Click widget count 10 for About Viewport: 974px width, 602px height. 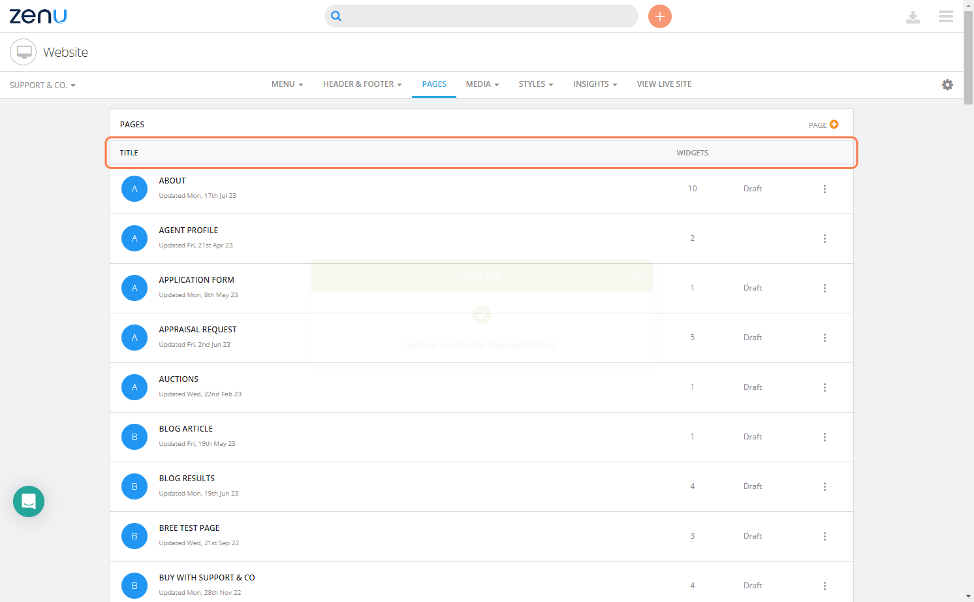(x=692, y=189)
